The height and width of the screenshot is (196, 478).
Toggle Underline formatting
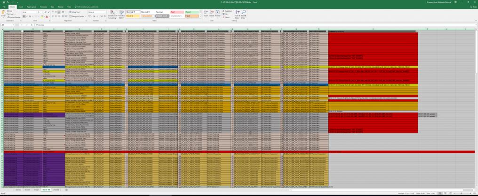point(30,16)
